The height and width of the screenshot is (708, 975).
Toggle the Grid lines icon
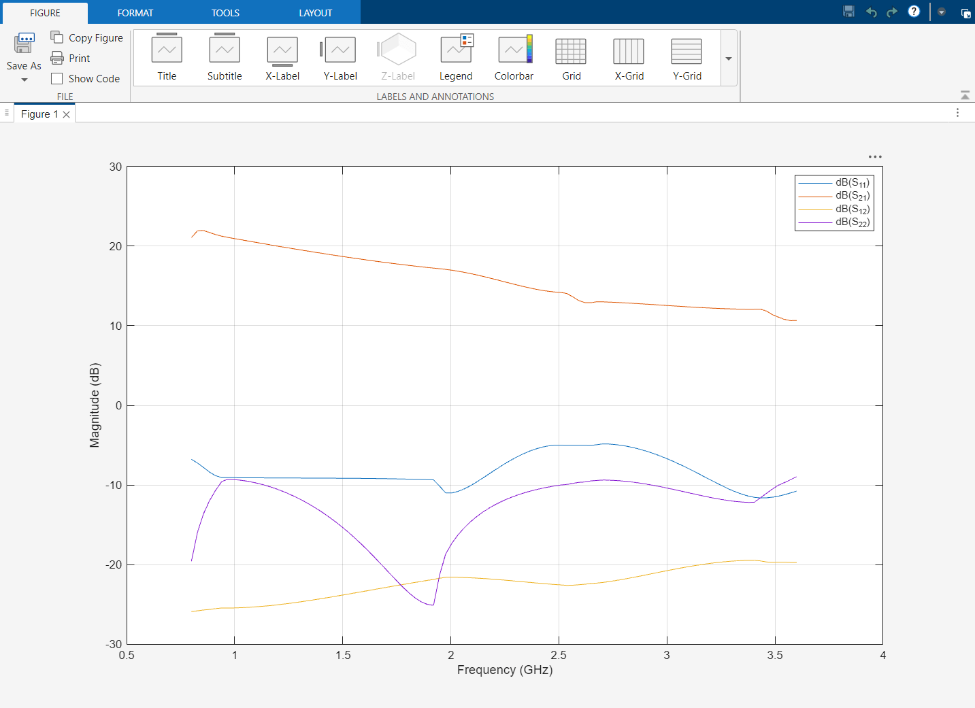tap(571, 57)
